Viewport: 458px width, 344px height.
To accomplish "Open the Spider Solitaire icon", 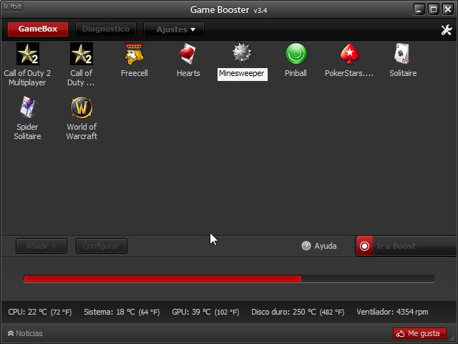I will pyautogui.click(x=28, y=107).
